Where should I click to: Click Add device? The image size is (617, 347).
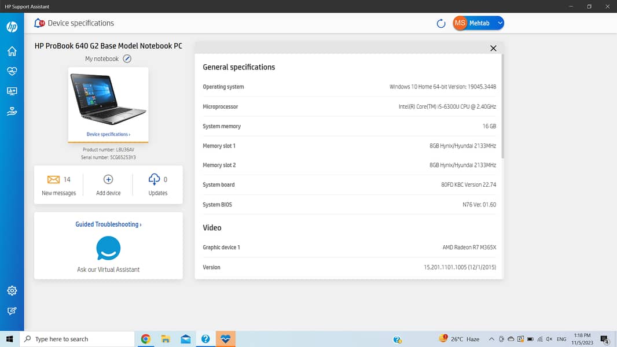(x=108, y=184)
